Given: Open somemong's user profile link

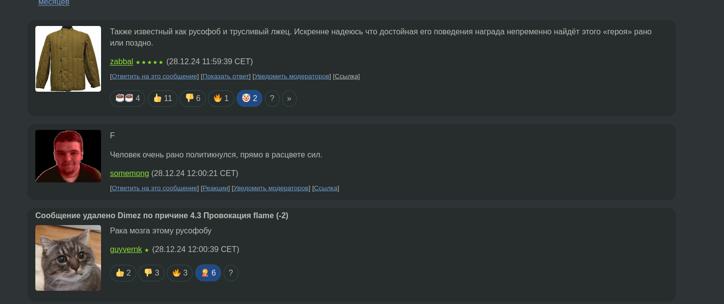Looking at the screenshot, I should (129, 174).
